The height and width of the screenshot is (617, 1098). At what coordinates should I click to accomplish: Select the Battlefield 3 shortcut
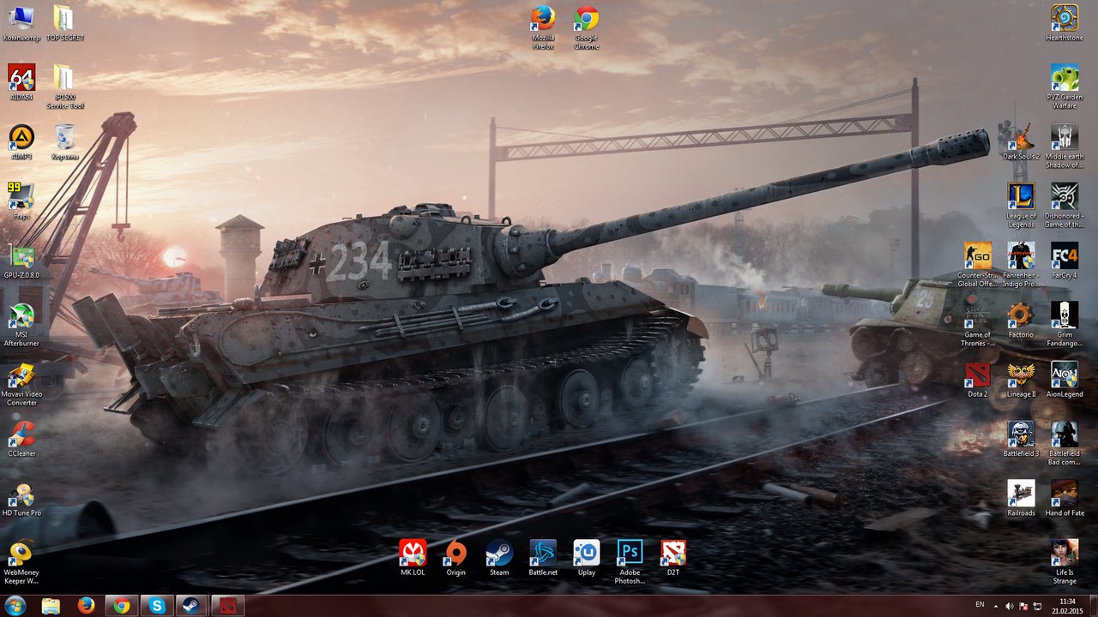pyautogui.click(x=1021, y=440)
